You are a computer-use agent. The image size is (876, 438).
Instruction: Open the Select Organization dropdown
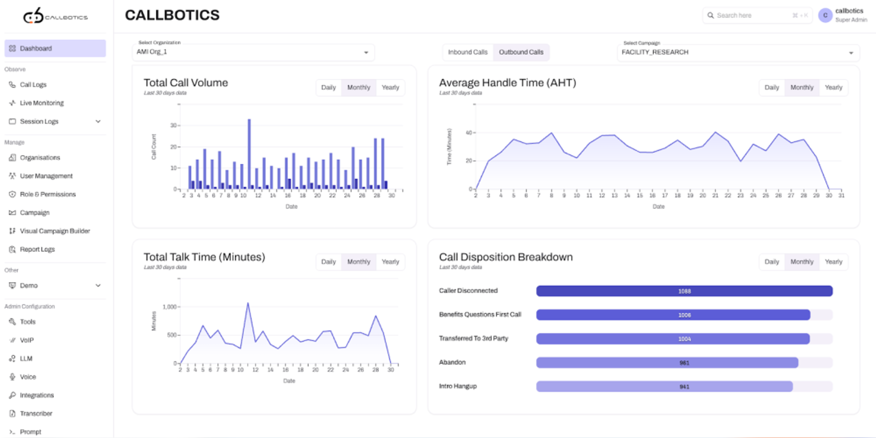253,52
